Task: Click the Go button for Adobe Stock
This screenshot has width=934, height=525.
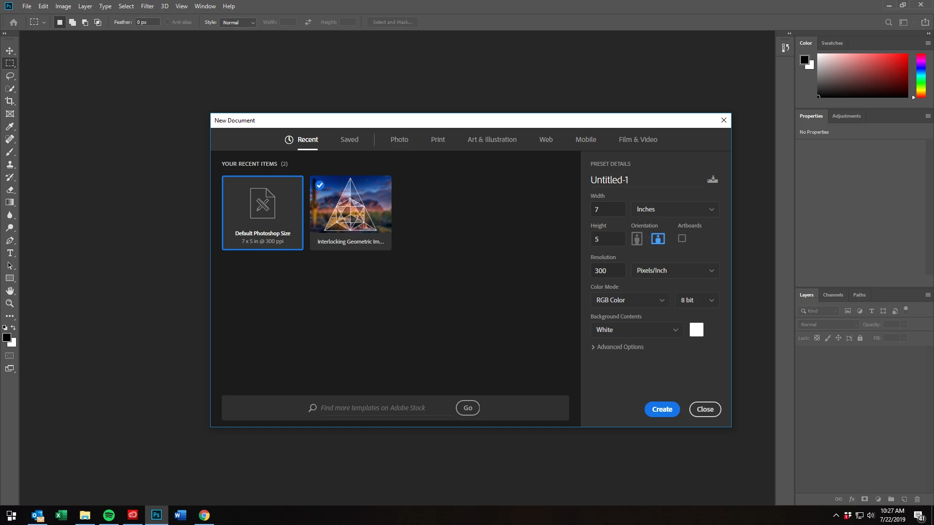Action: pyautogui.click(x=467, y=408)
